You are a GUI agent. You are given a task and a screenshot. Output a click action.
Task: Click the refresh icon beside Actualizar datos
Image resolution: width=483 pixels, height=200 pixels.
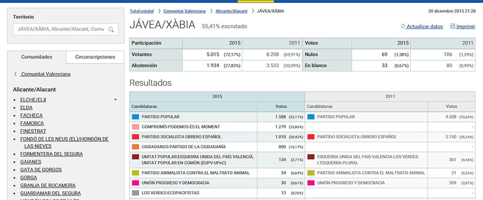pyautogui.click(x=403, y=26)
